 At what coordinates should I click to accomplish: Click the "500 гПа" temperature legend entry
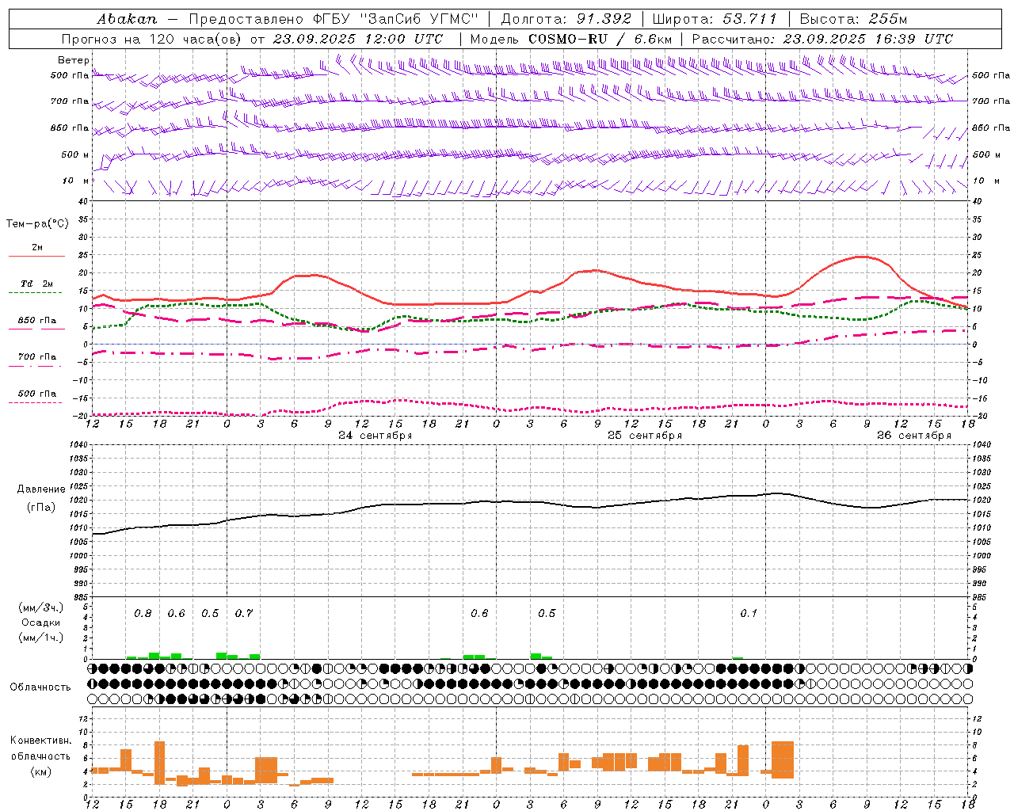pyautogui.click(x=37, y=394)
